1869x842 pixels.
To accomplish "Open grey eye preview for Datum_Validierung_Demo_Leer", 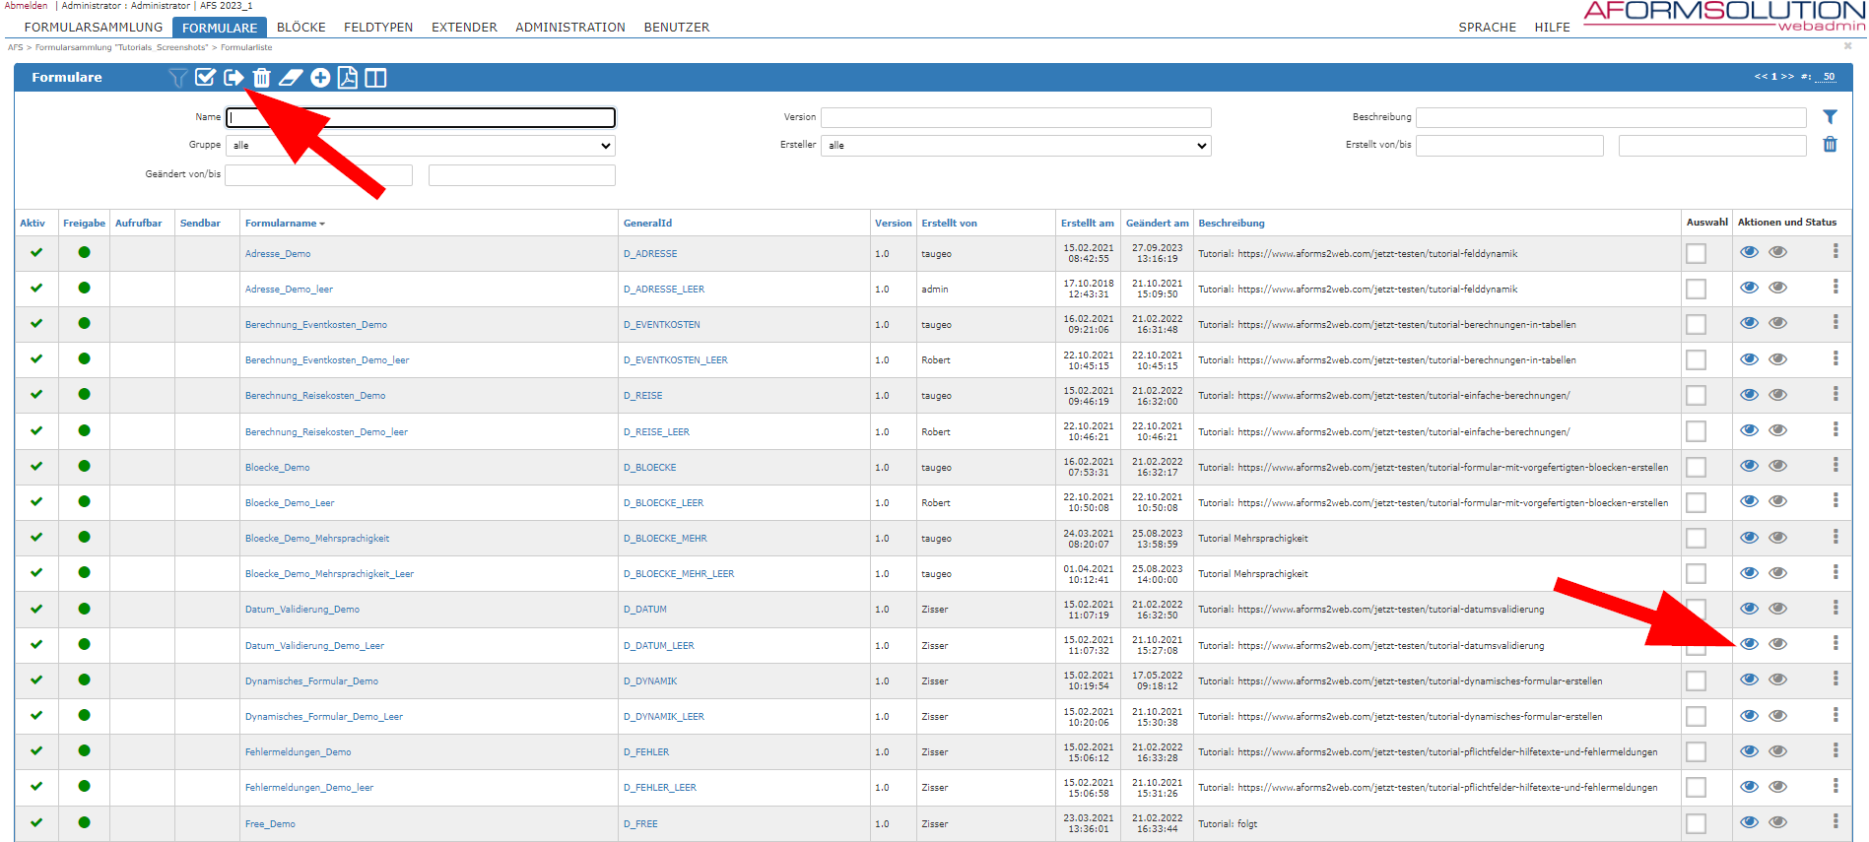I will coord(1777,644).
